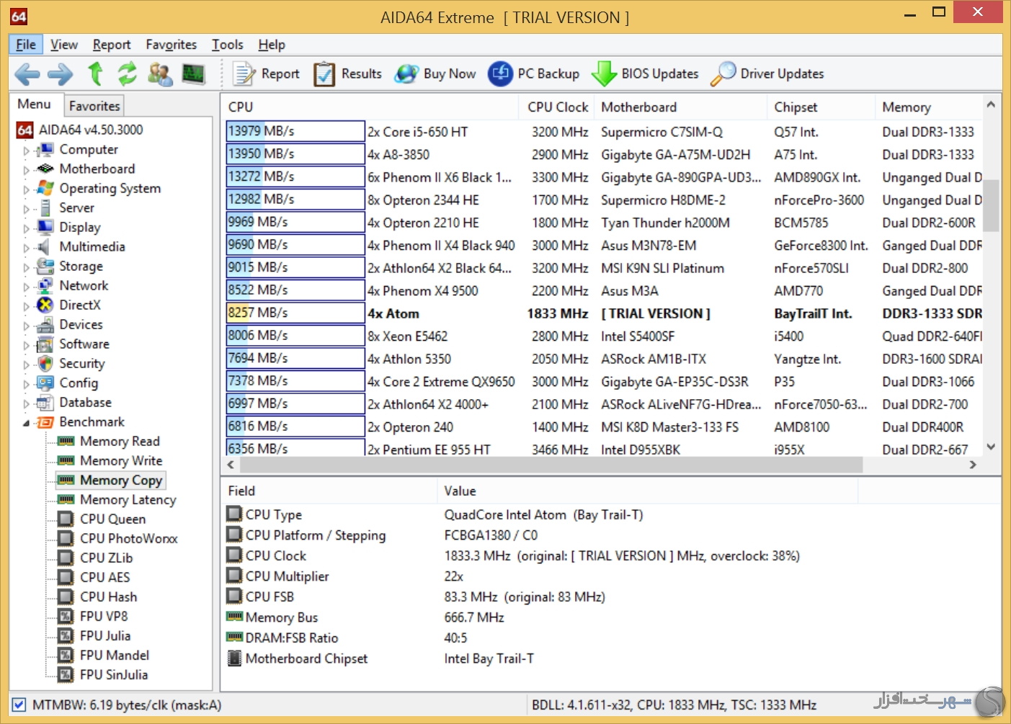Open the Tools menu
The width and height of the screenshot is (1011, 724).
[x=228, y=45]
